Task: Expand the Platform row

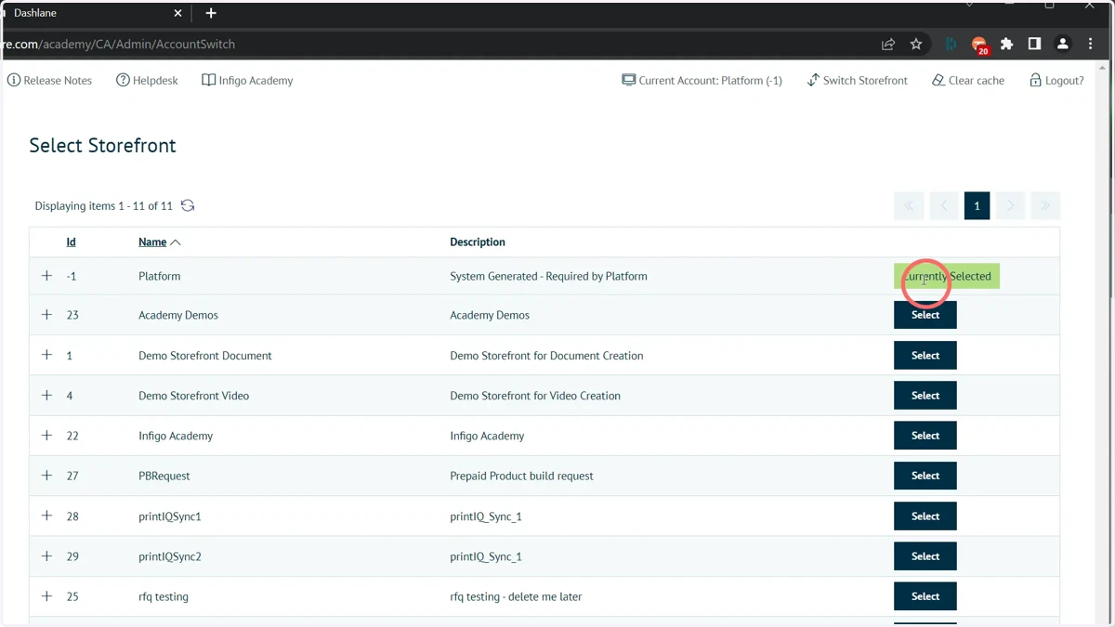Action: 46,276
